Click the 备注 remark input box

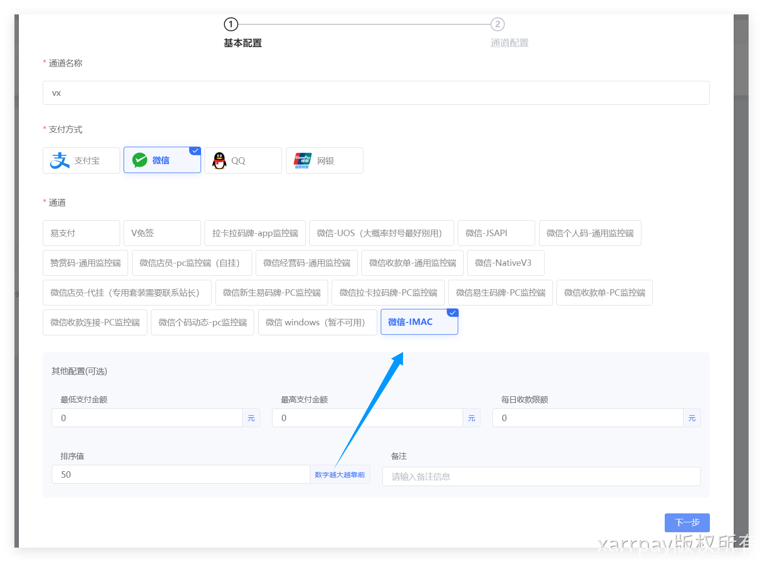(541, 476)
